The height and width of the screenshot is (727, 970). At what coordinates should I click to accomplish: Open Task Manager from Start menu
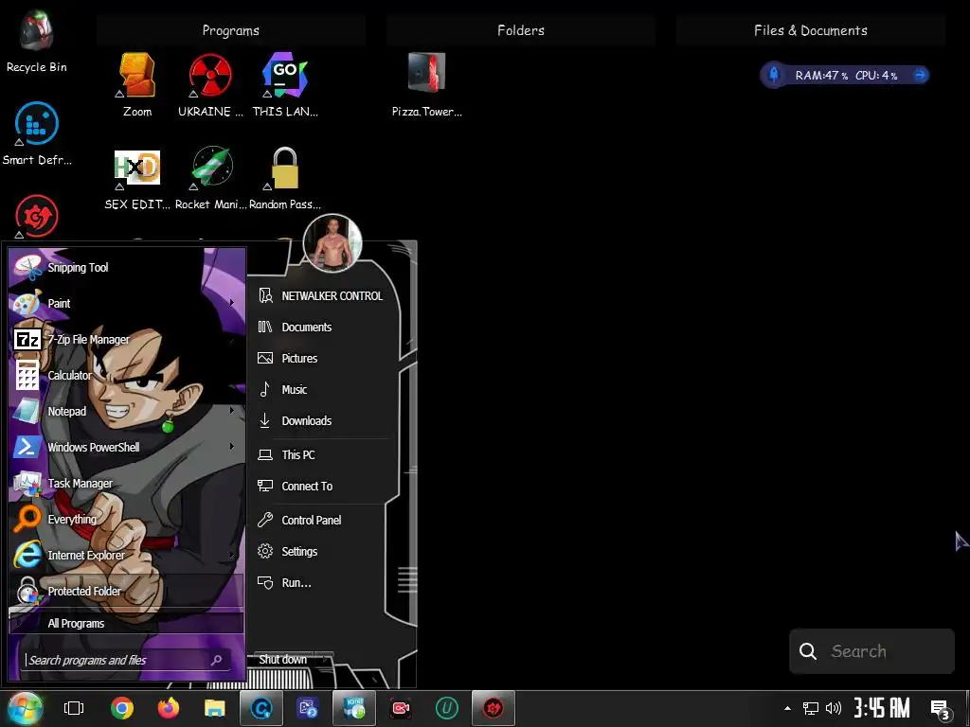coord(127,483)
